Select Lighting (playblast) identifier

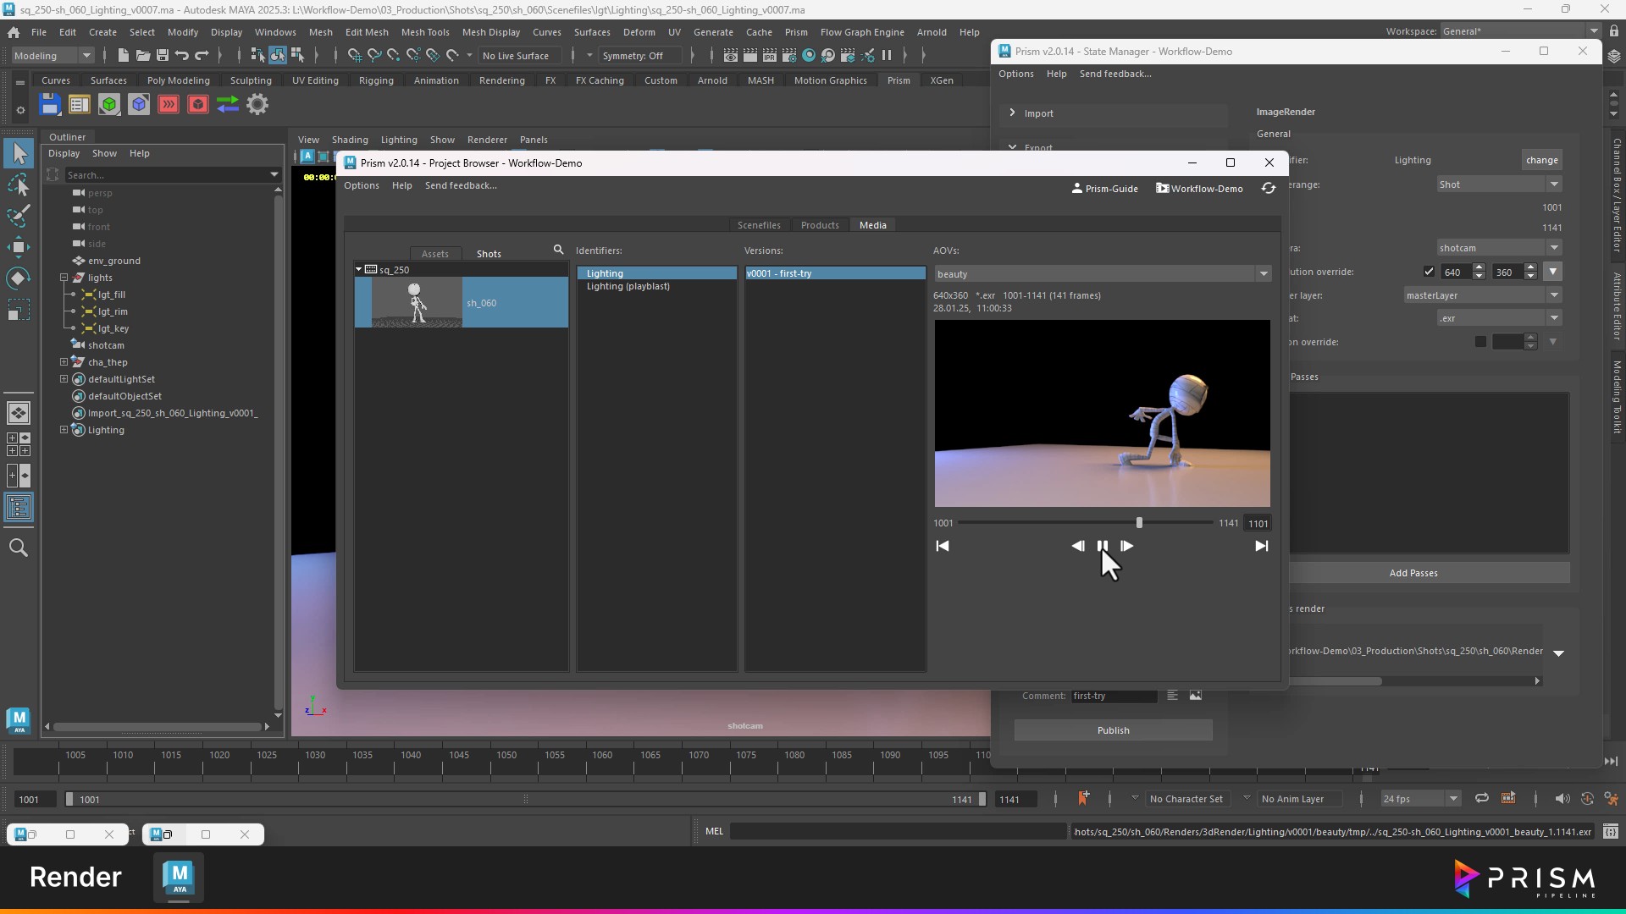628,287
